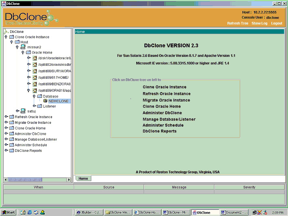The height and width of the screenshot is (216, 288).
Task: Expand the /opt/d09/817HOME/ node
Action: [x=28, y=77]
